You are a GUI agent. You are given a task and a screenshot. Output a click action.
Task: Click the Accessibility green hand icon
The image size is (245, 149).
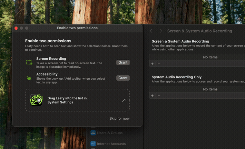click(29, 78)
